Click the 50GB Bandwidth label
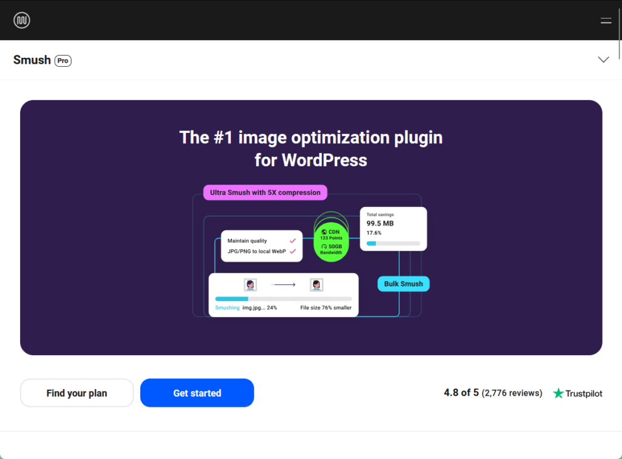The height and width of the screenshot is (459, 622). 331,249
